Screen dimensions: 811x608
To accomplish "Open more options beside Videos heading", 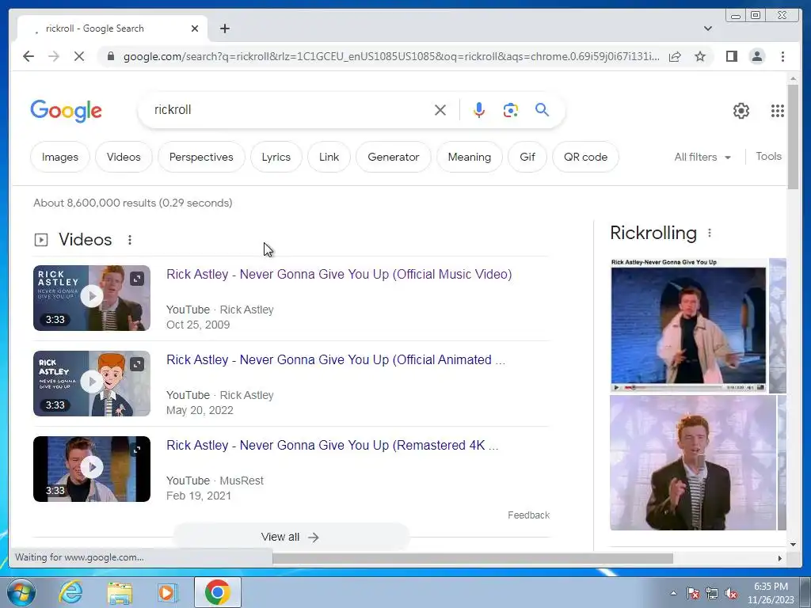I will pyautogui.click(x=130, y=240).
